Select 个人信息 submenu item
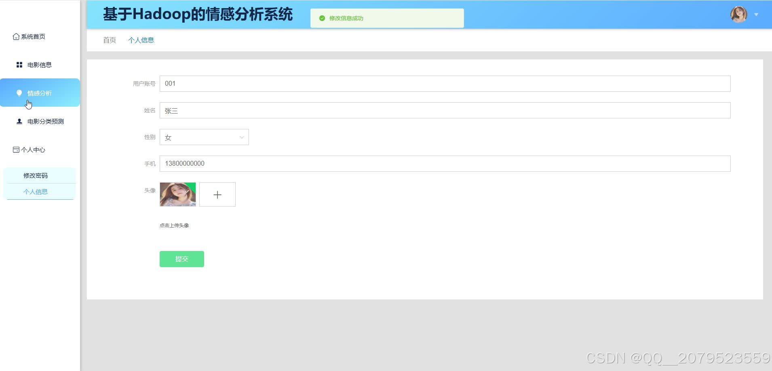Image resolution: width=772 pixels, height=371 pixels. point(39,192)
